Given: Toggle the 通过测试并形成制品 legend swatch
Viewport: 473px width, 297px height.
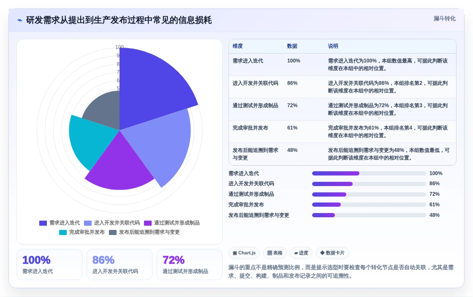Looking at the screenshot, I should pyautogui.click(x=148, y=223).
